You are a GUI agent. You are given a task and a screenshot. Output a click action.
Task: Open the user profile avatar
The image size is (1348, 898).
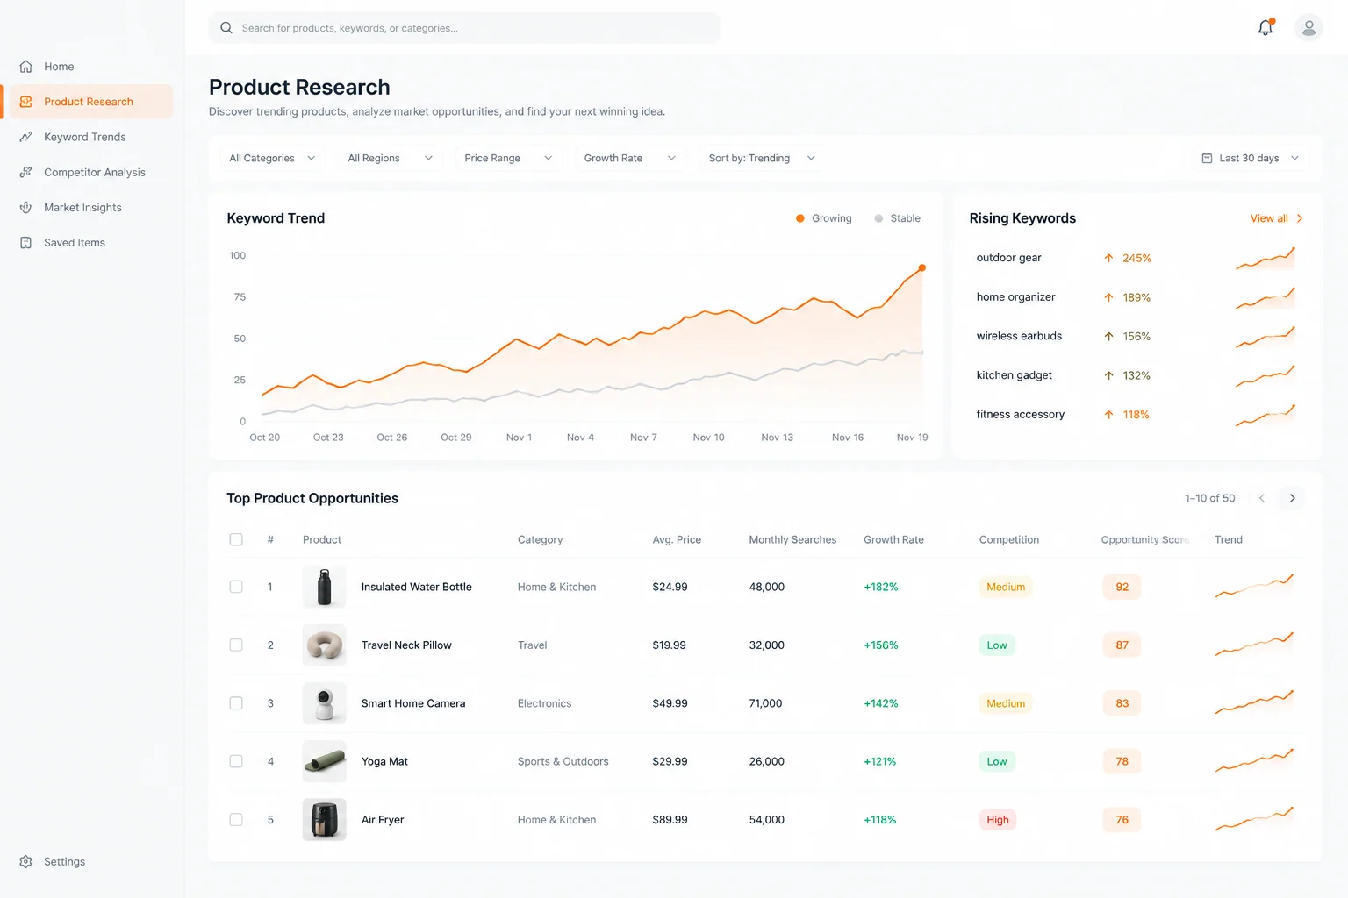[1309, 28]
